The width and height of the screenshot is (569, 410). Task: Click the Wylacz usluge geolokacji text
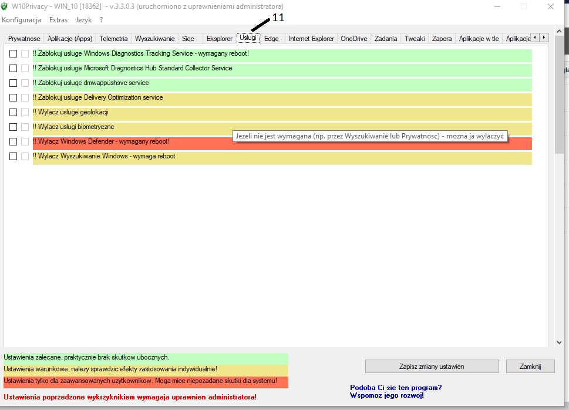(71, 113)
